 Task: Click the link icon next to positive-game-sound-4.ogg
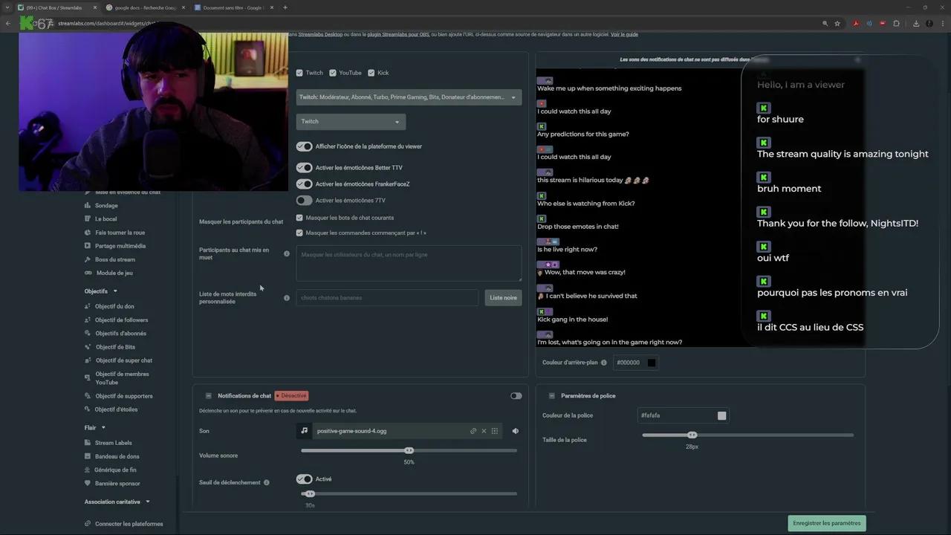pyautogui.click(x=473, y=431)
